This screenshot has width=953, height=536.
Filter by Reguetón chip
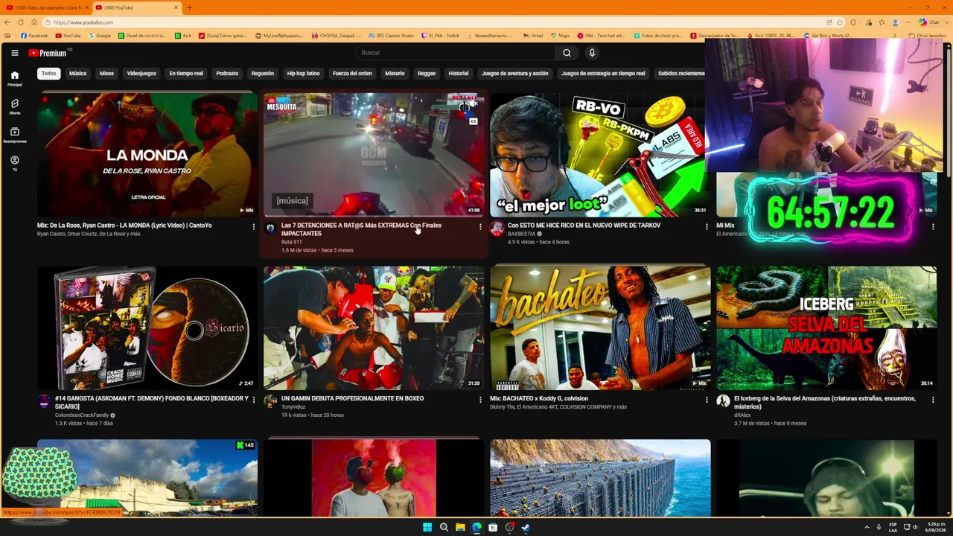[263, 74]
